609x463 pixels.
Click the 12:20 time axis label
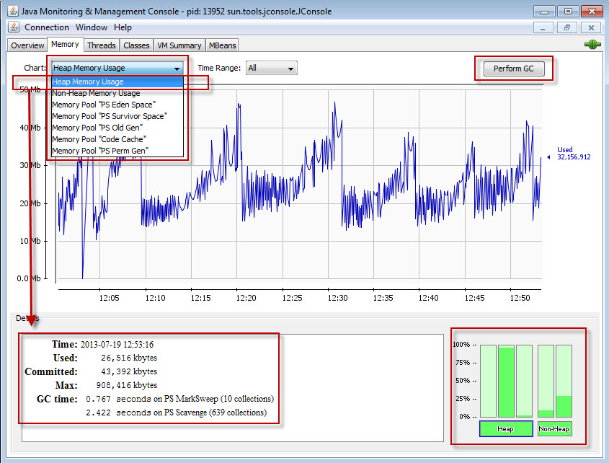246,298
